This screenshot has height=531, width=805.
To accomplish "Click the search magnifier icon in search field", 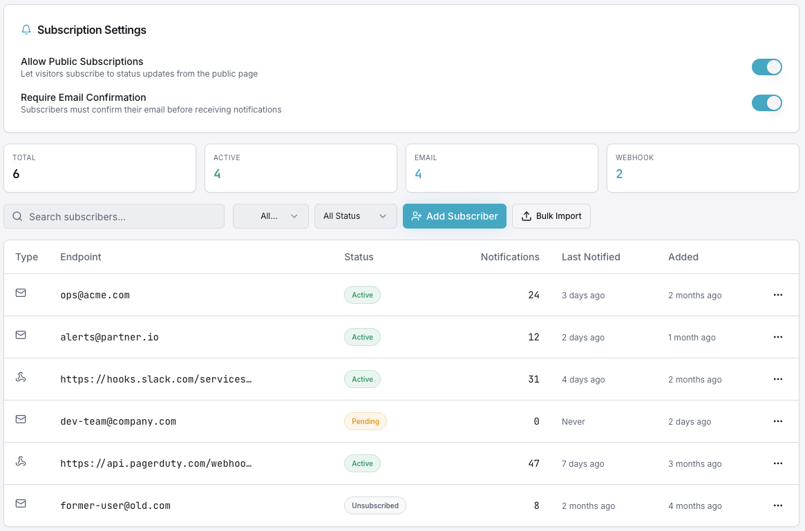I will coord(17,216).
